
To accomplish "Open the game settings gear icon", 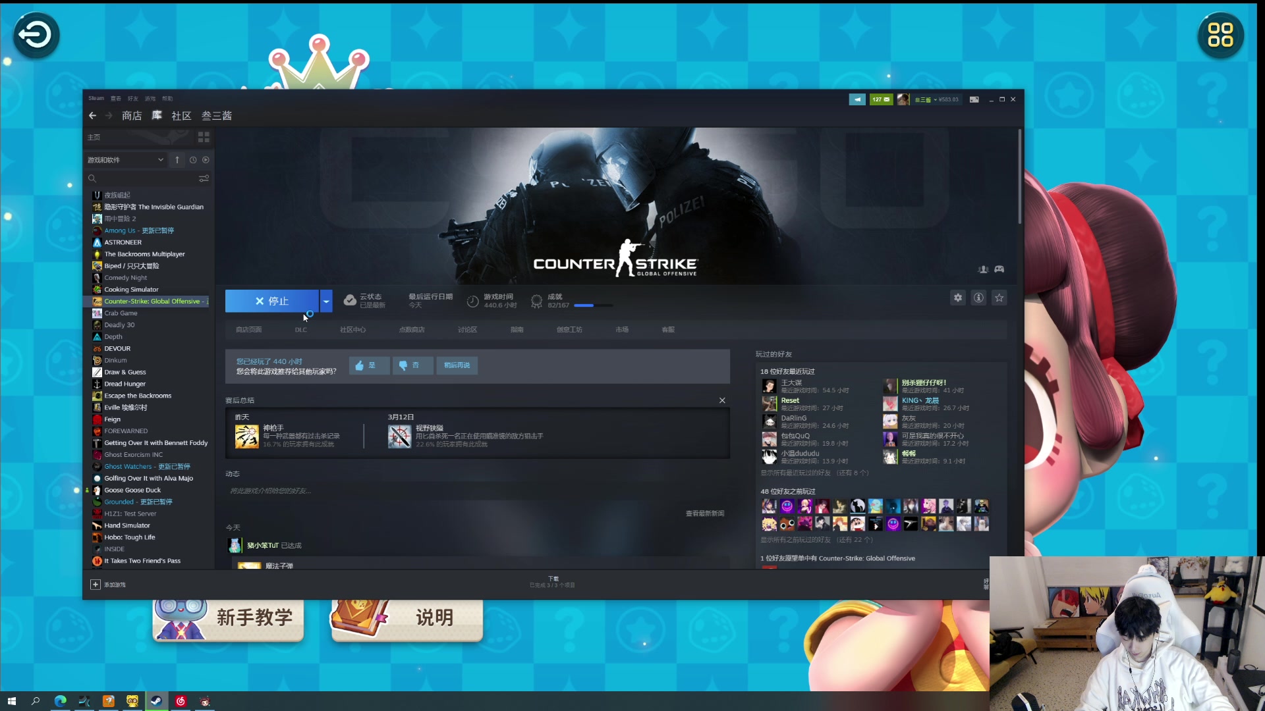I will 957,298.
